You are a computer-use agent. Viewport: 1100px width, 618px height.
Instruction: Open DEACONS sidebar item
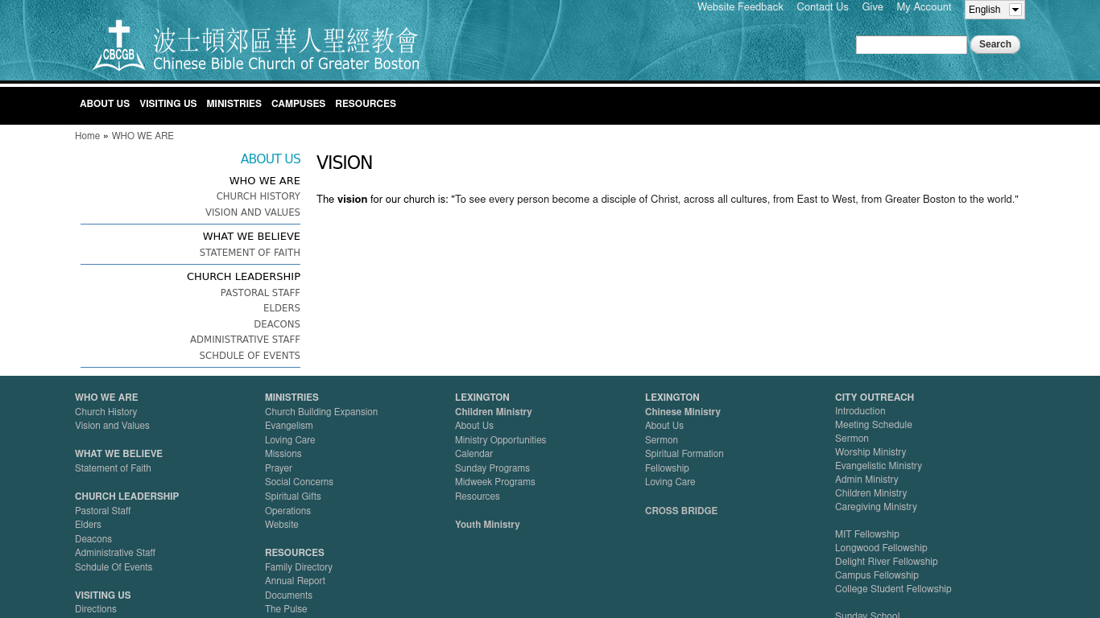(x=277, y=324)
